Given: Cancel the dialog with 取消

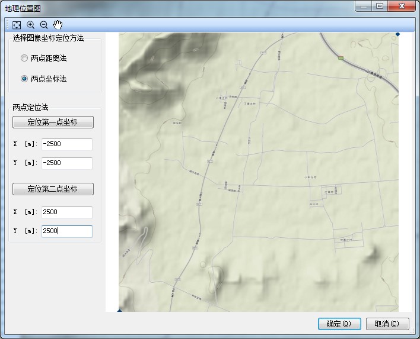Looking at the screenshot, I should [x=387, y=324].
